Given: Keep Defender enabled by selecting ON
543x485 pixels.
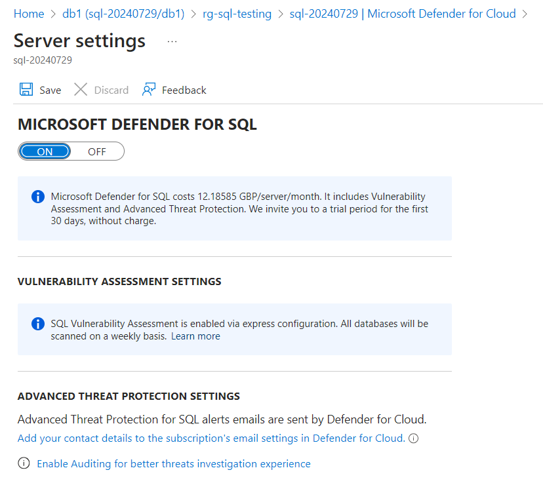Looking at the screenshot, I should [45, 151].
